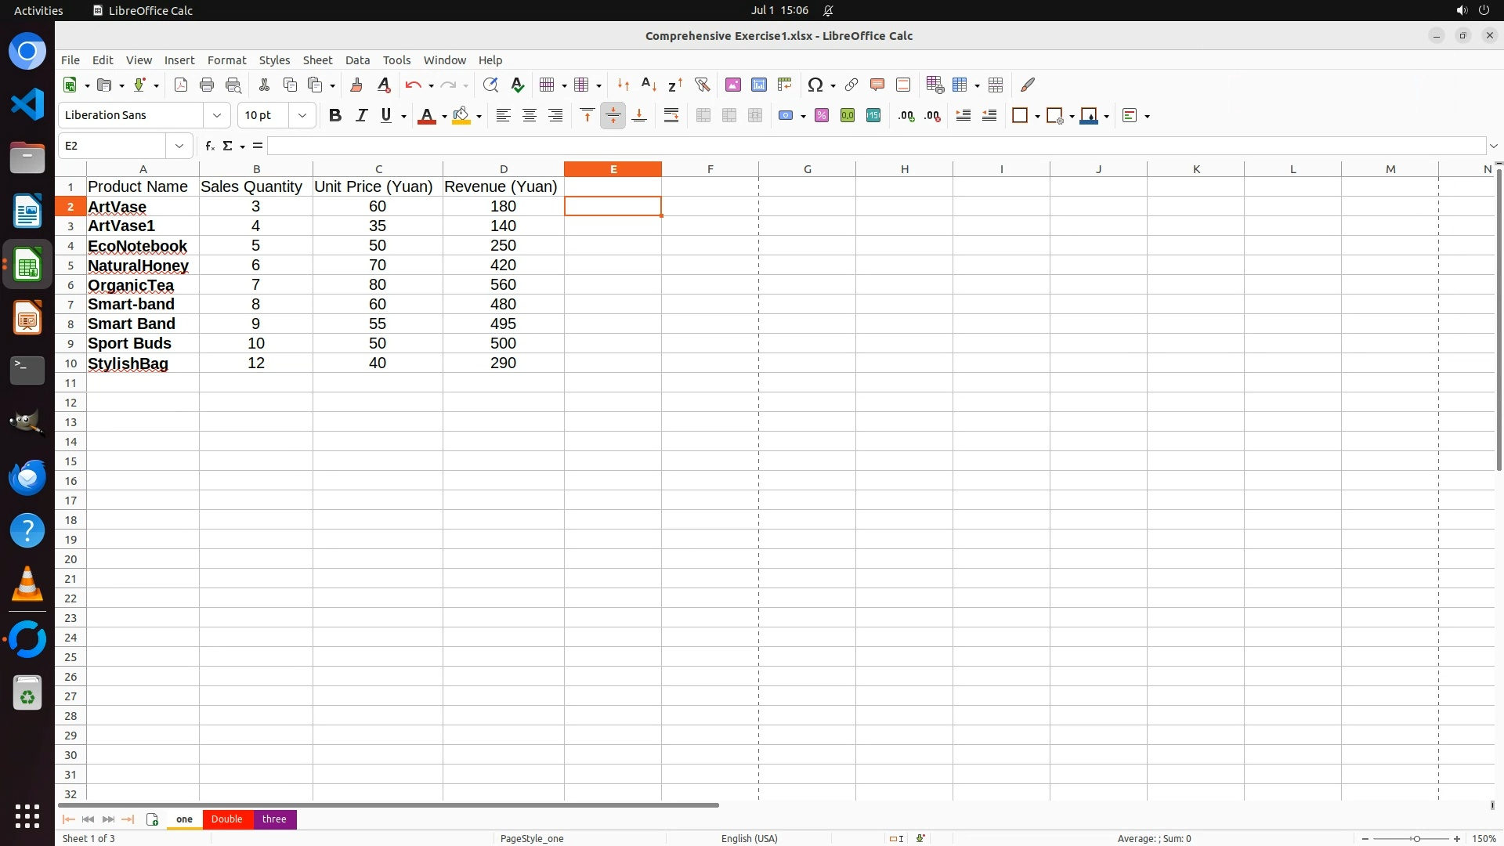Toggle Bold formatting
Image resolution: width=1504 pixels, height=846 pixels.
coord(335,115)
